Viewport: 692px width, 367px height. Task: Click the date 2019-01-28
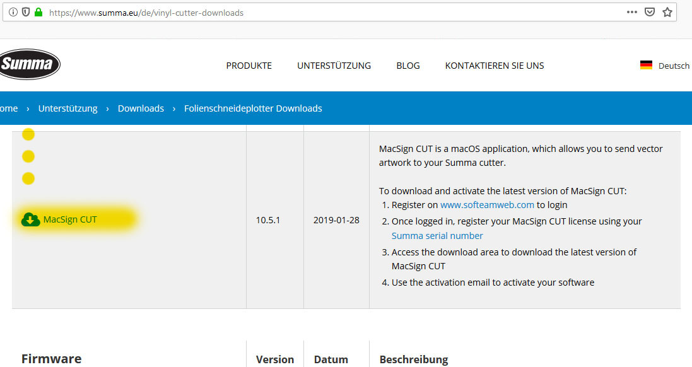tap(336, 219)
